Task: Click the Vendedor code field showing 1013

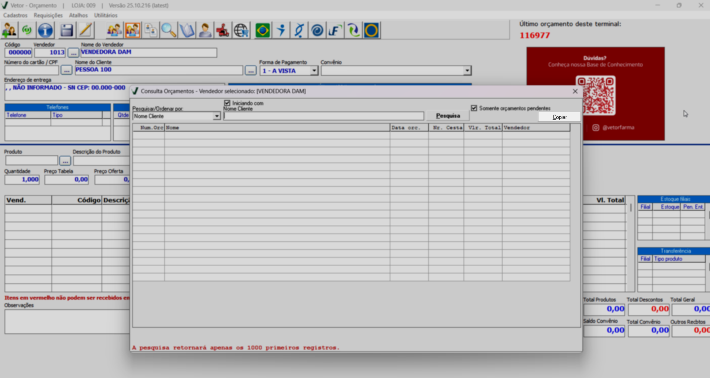Action: [x=50, y=53]
